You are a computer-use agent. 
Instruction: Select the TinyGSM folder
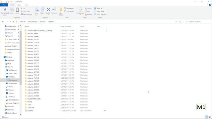[65, 108]
